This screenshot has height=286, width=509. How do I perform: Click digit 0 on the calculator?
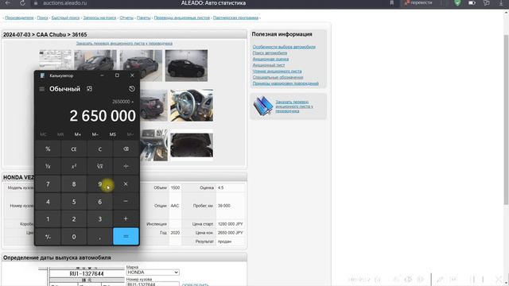(74, 237)
